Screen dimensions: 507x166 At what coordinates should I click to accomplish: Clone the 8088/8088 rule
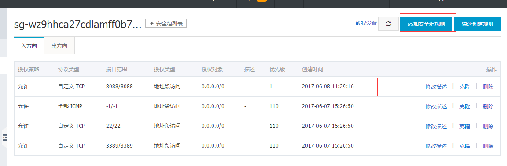tap(465, 87)
